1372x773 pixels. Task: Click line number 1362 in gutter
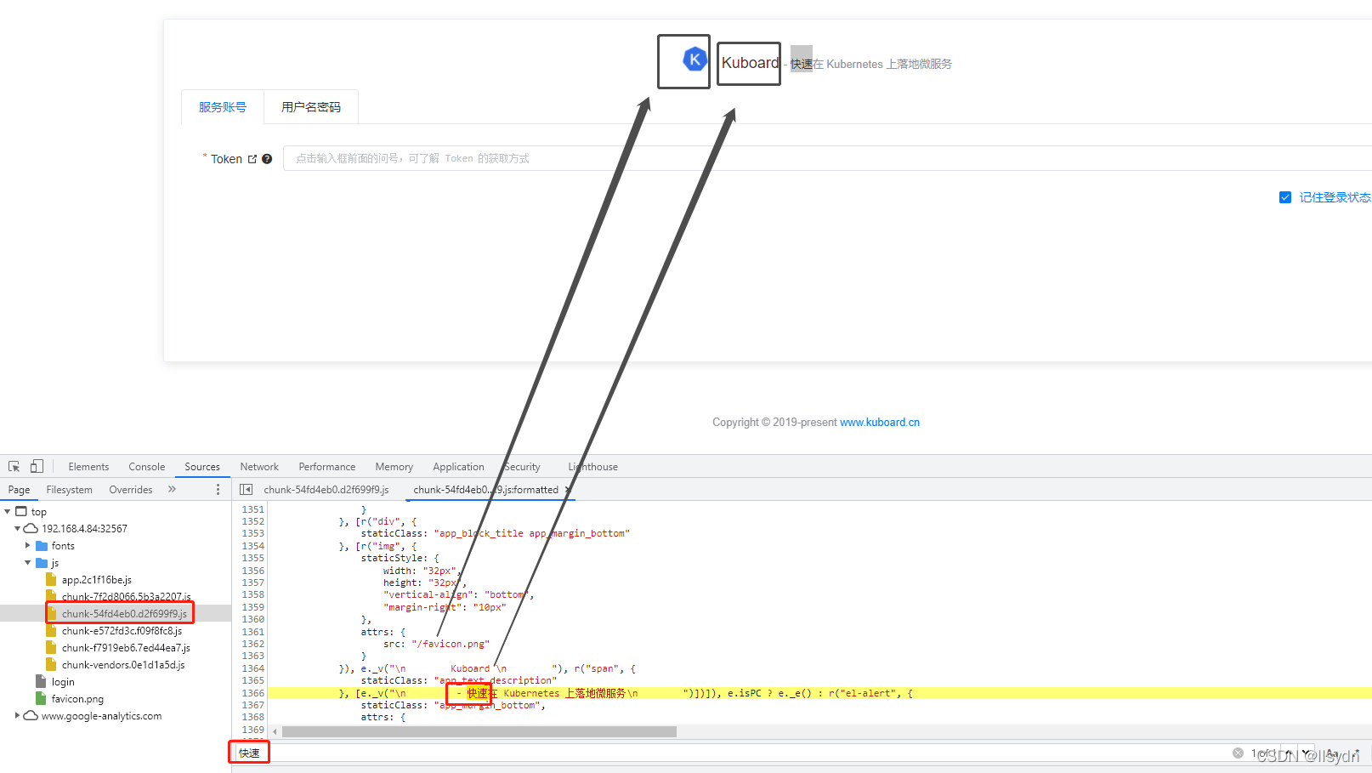pyautogui.click(x=252, y=644)
